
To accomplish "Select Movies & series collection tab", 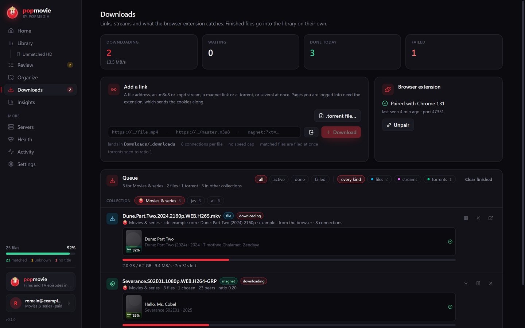I will point(160,200).
